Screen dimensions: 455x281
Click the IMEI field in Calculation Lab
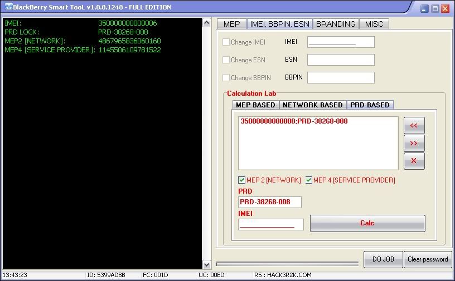(271, 224)
